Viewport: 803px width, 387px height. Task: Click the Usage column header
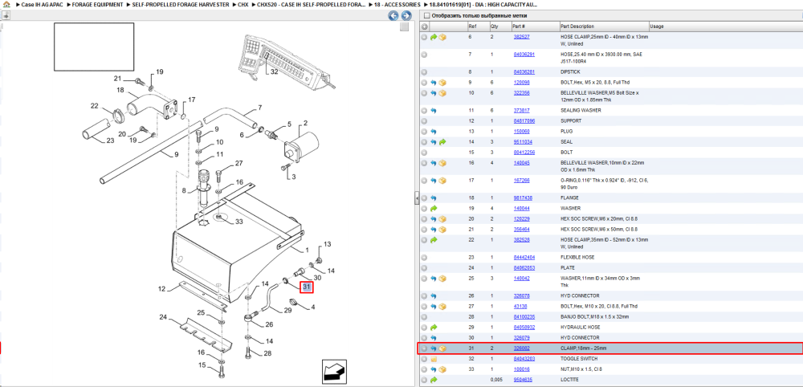[725, 26]
